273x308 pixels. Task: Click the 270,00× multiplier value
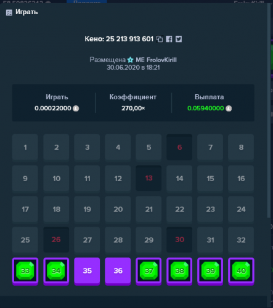pyautogui.click(x=133, y=108)
